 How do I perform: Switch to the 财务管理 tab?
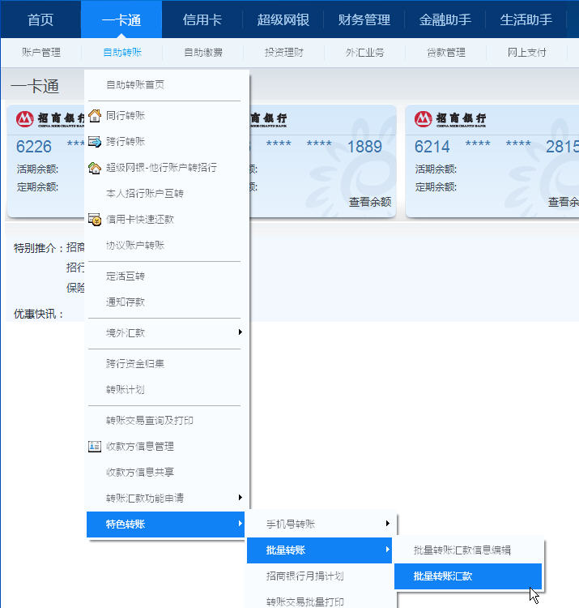point(364,19)
